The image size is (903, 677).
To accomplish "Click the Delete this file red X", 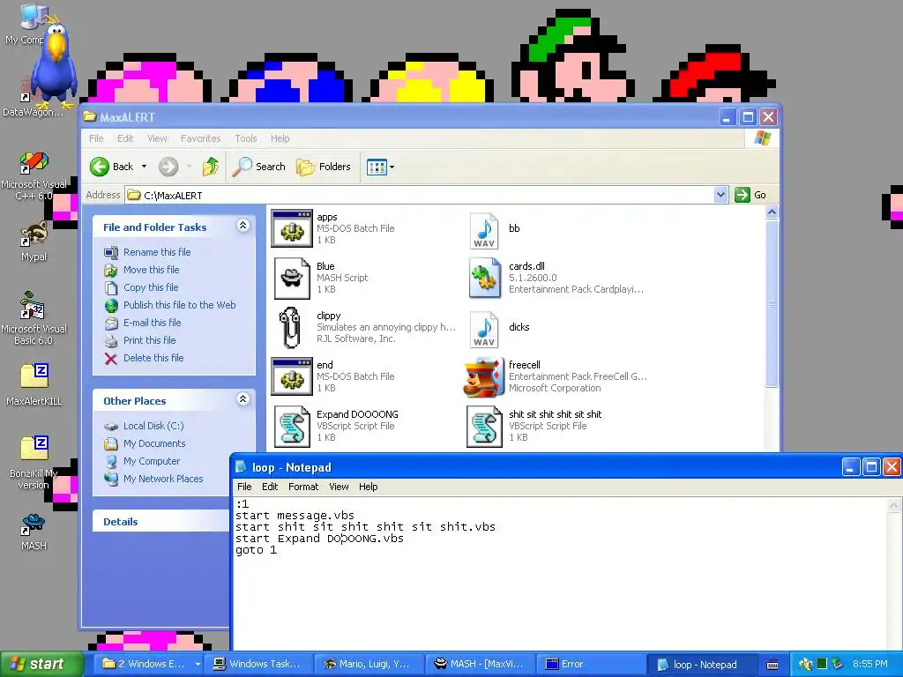I will pyautogui.click(x=111, y=359).
